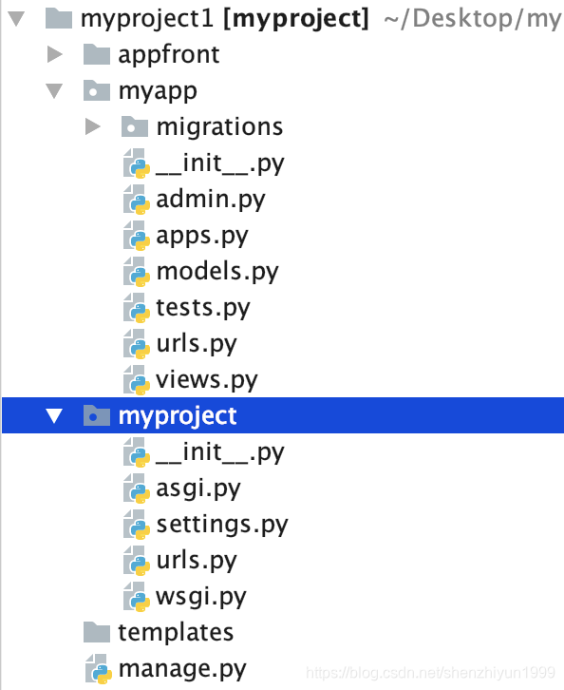Open admin.py file name
Screen dimensions: 564x690
click(x=211, y=200)
